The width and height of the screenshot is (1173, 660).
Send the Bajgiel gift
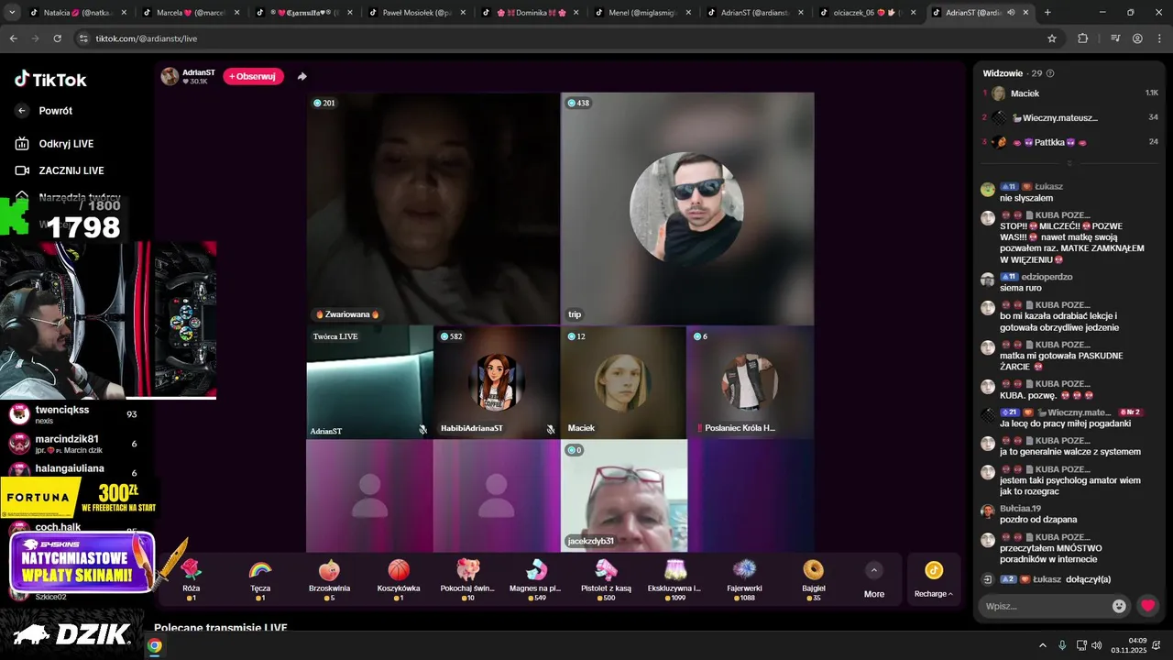click(813, 579)
